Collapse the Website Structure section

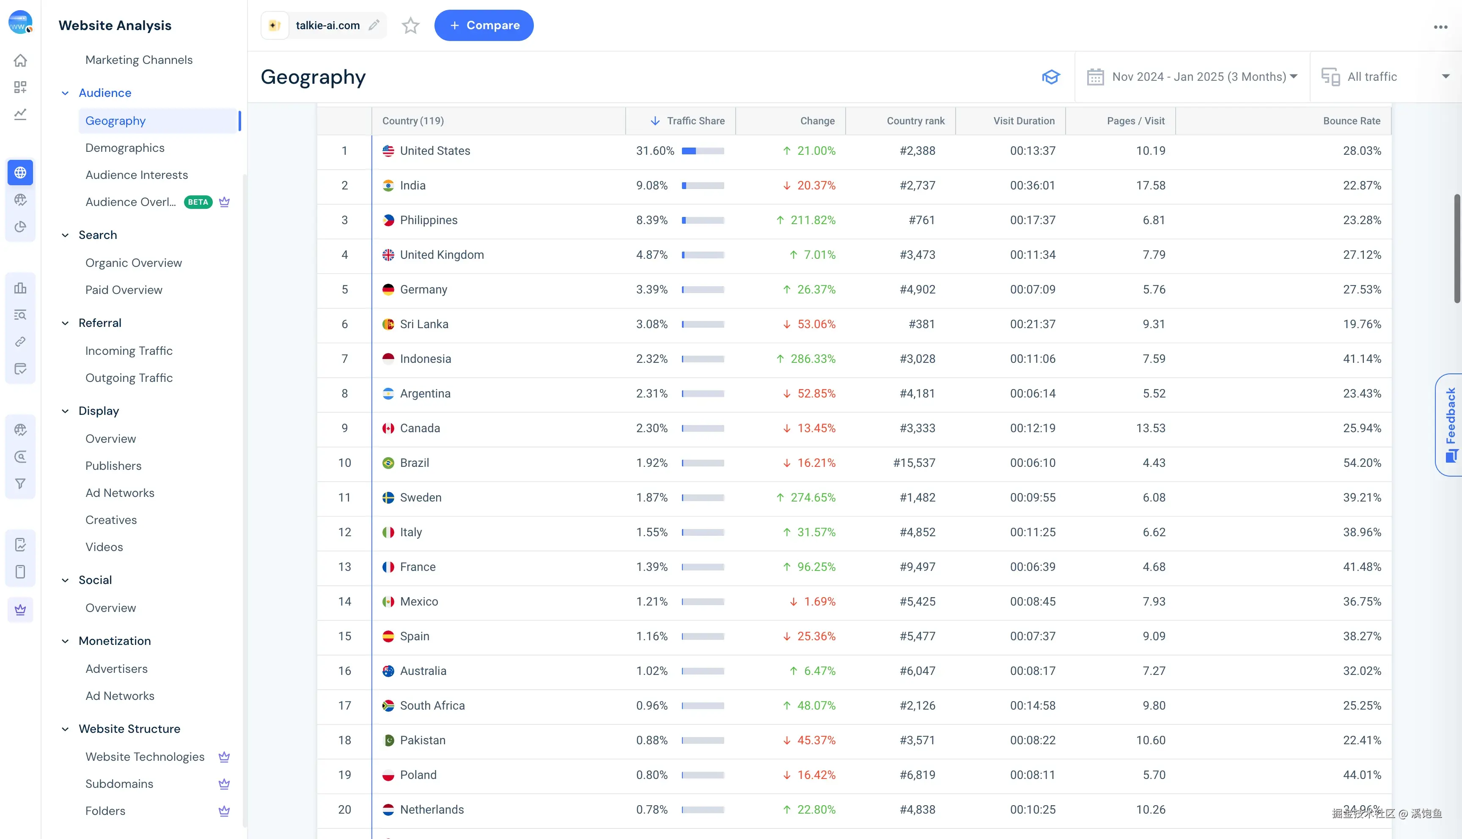(x=65, y=729)
